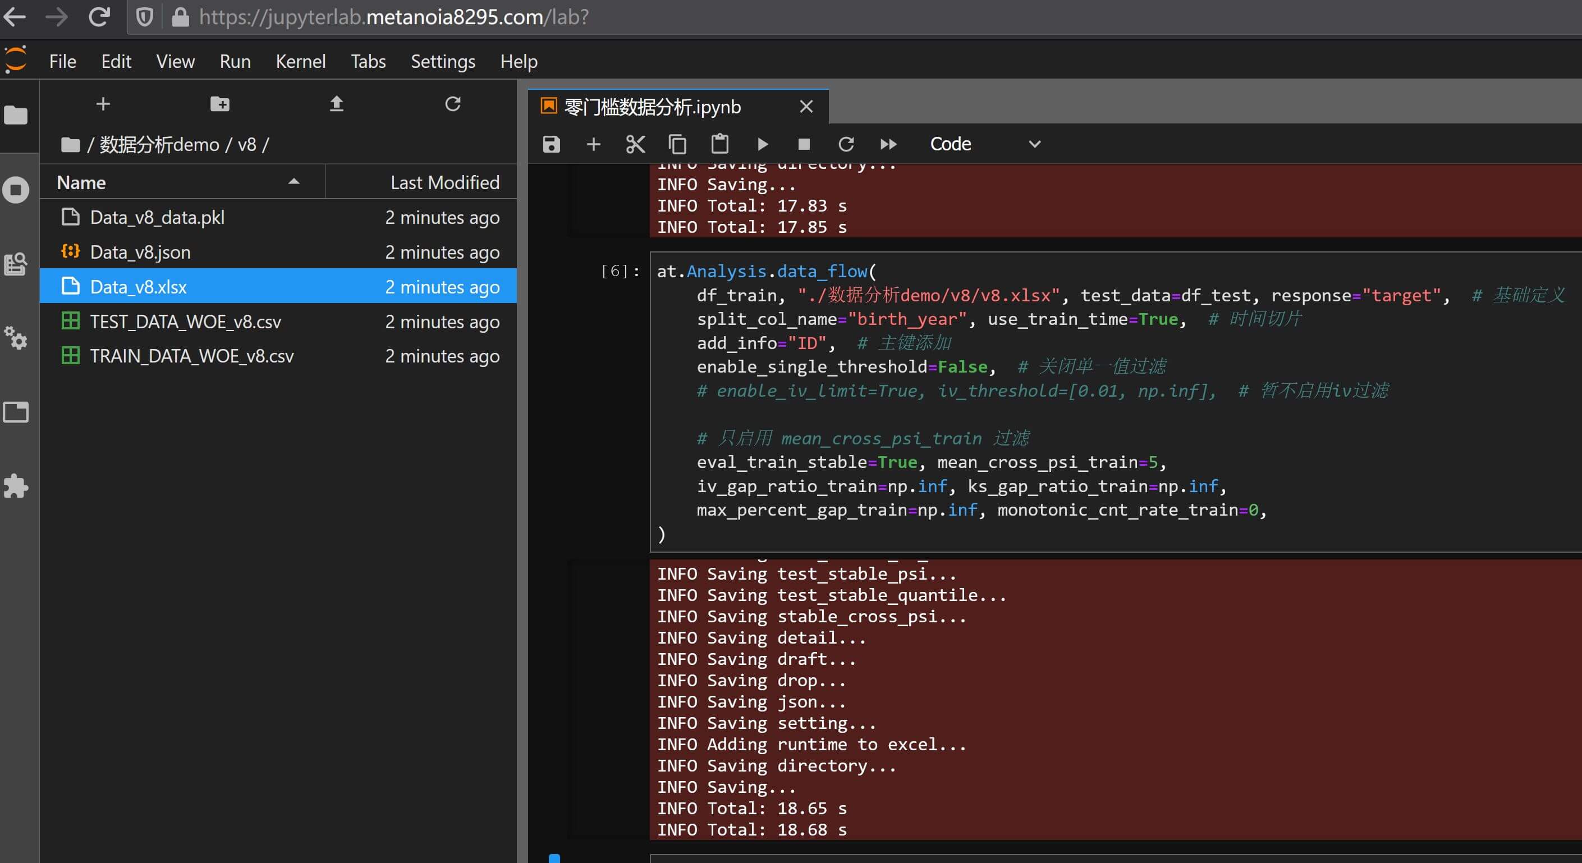Upload files with the upload arrow icon
The image size is (1582, 863).
coord(336,104)
